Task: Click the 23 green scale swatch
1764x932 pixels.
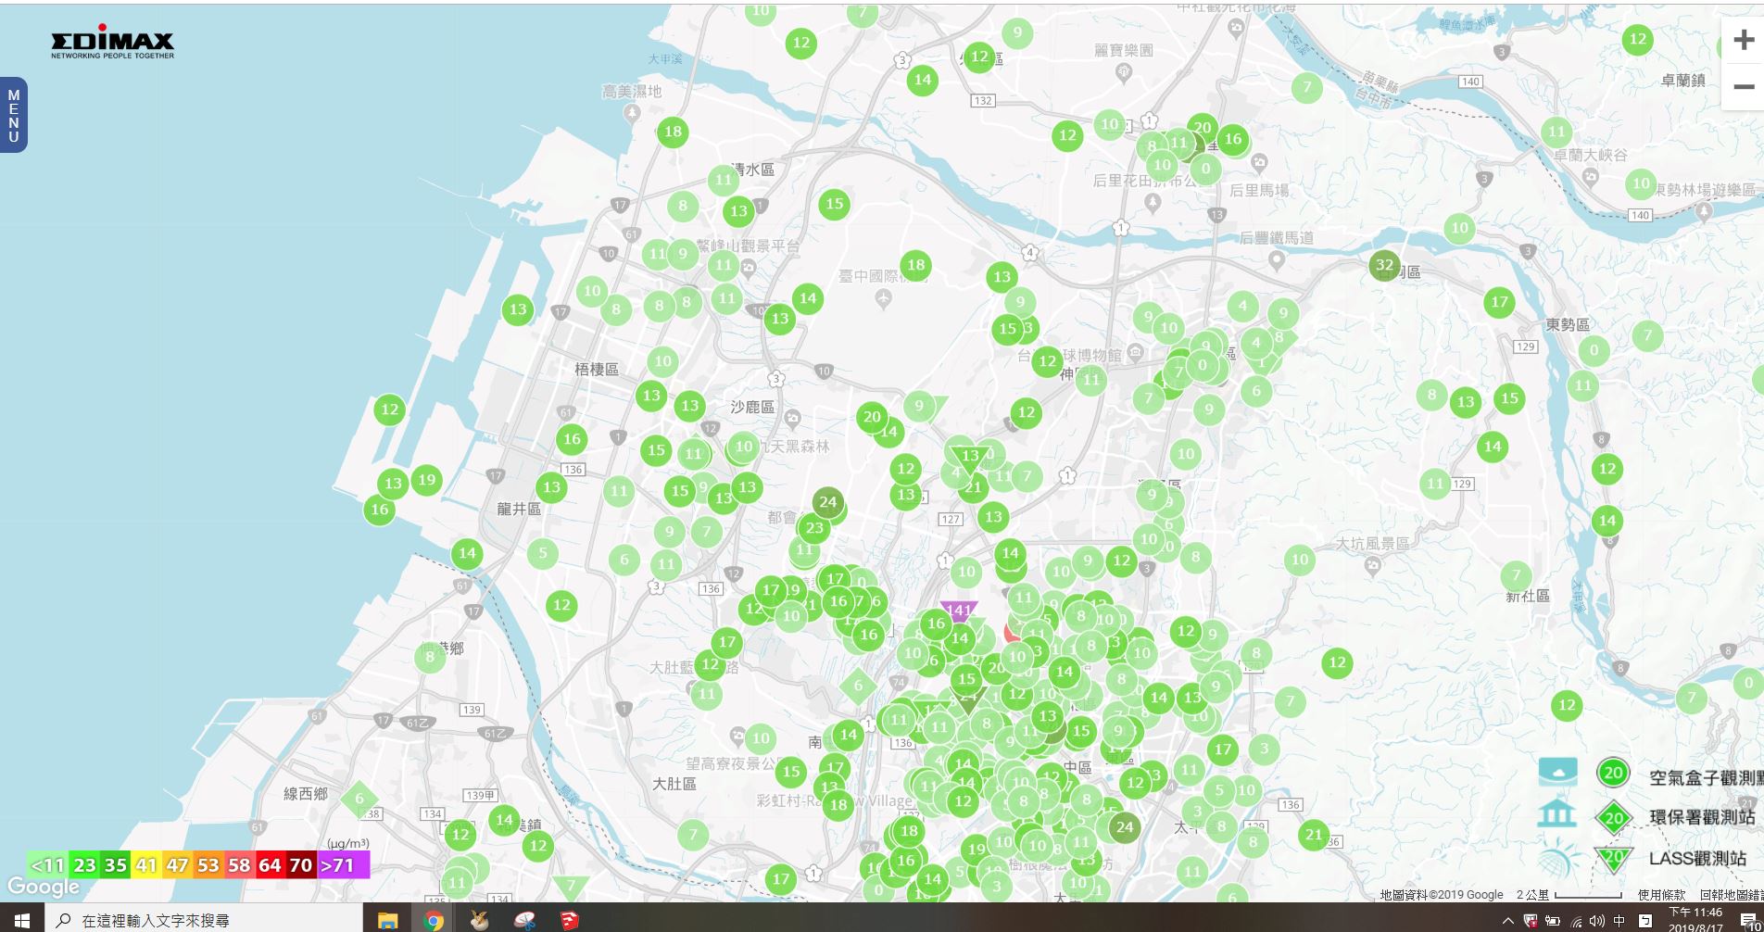Action: 84,865
